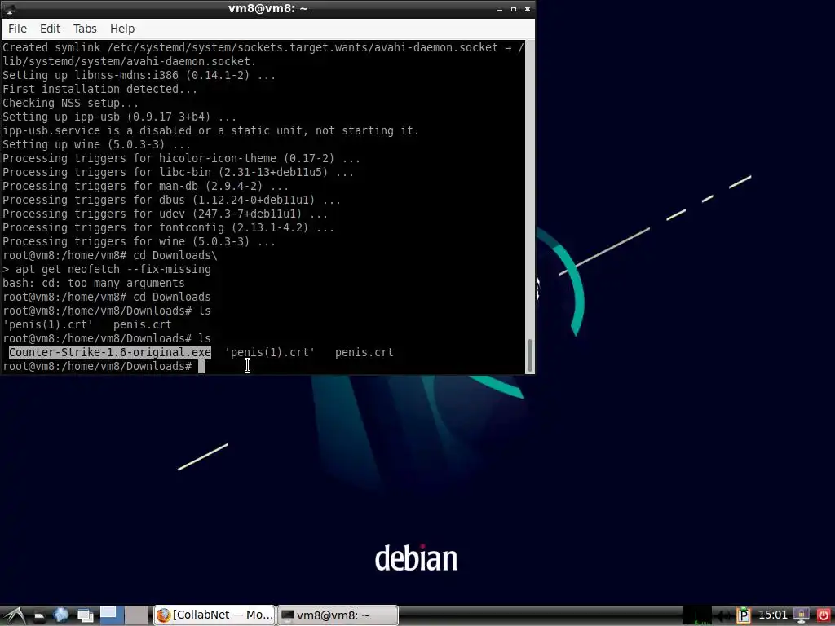The width and height of the screenshot is (835, 626).
Task: Click the highlighted Counter-Strike-1.6-original.exe filename
Action: point(110,352)
